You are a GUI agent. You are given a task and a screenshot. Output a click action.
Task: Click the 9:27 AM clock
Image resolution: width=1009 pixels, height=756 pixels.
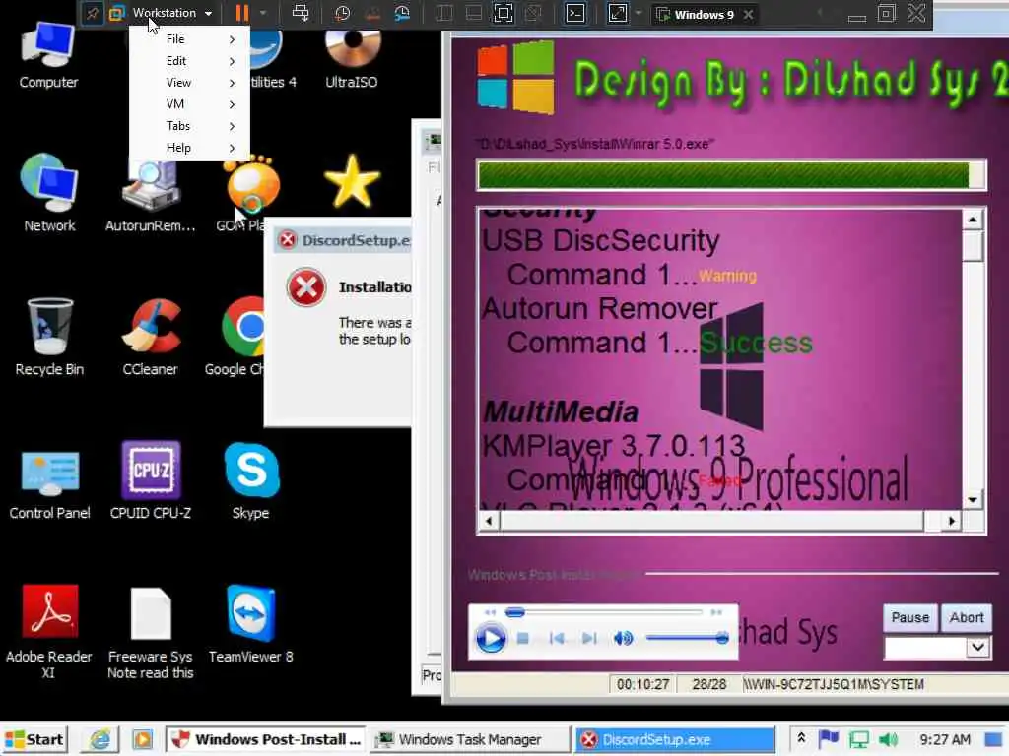click(945, 740)
